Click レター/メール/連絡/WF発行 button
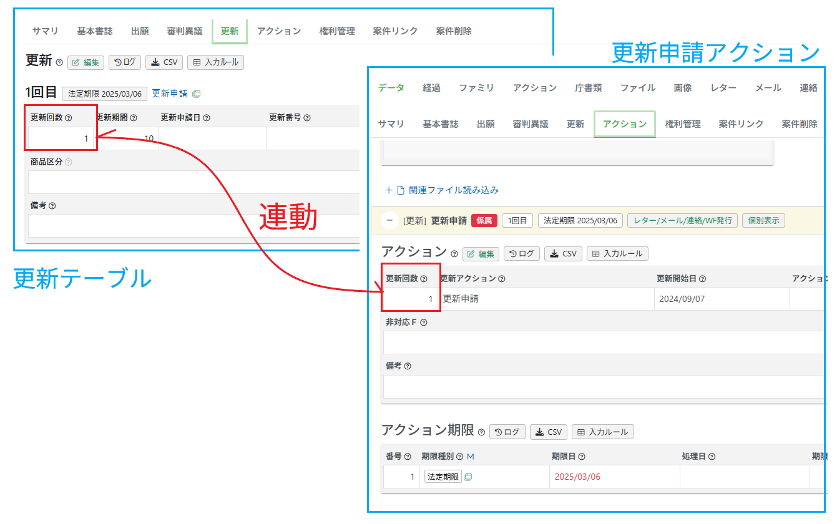The width and height of the screenshot is (837, 524). pos(682,220)
